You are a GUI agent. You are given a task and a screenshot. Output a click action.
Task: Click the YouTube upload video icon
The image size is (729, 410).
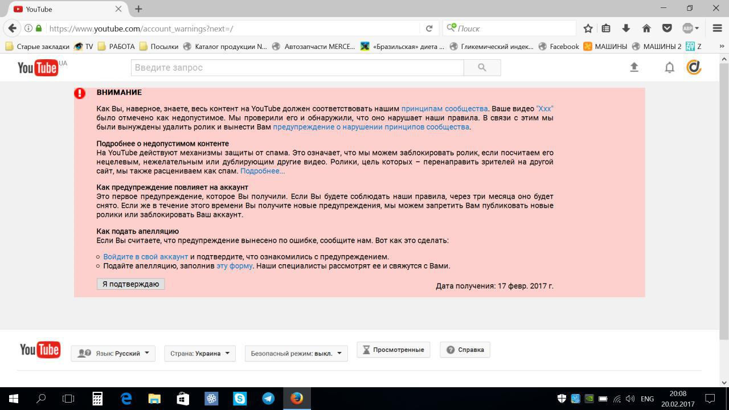pos(634,67)
